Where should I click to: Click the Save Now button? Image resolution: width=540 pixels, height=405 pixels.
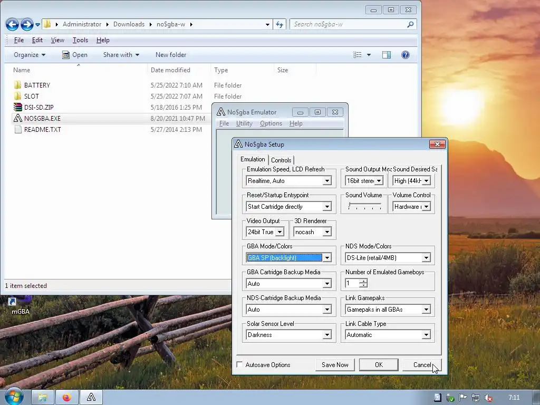[335, 365]
